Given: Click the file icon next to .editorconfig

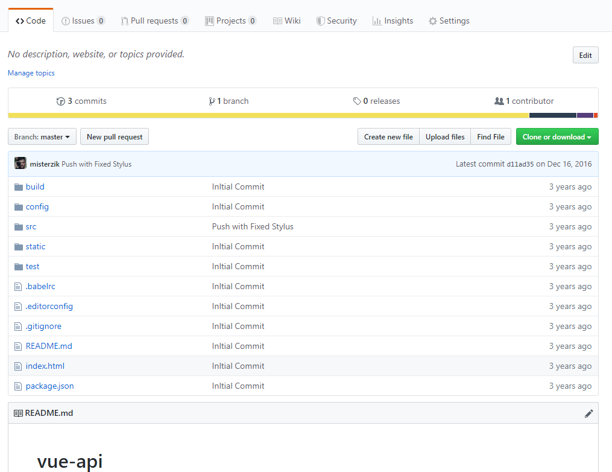Looking at the screenshot, I should [x=18, y=307].
